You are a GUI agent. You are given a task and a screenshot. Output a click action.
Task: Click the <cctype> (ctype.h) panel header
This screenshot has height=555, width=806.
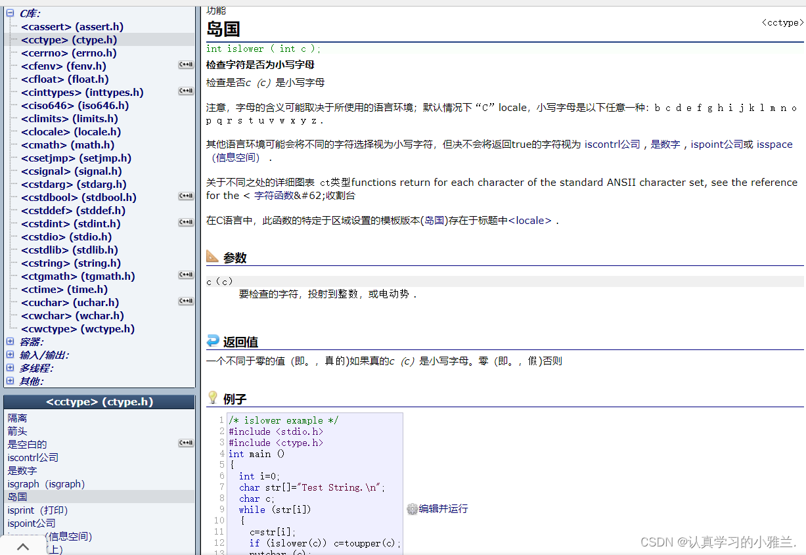[x=99, y=402]
